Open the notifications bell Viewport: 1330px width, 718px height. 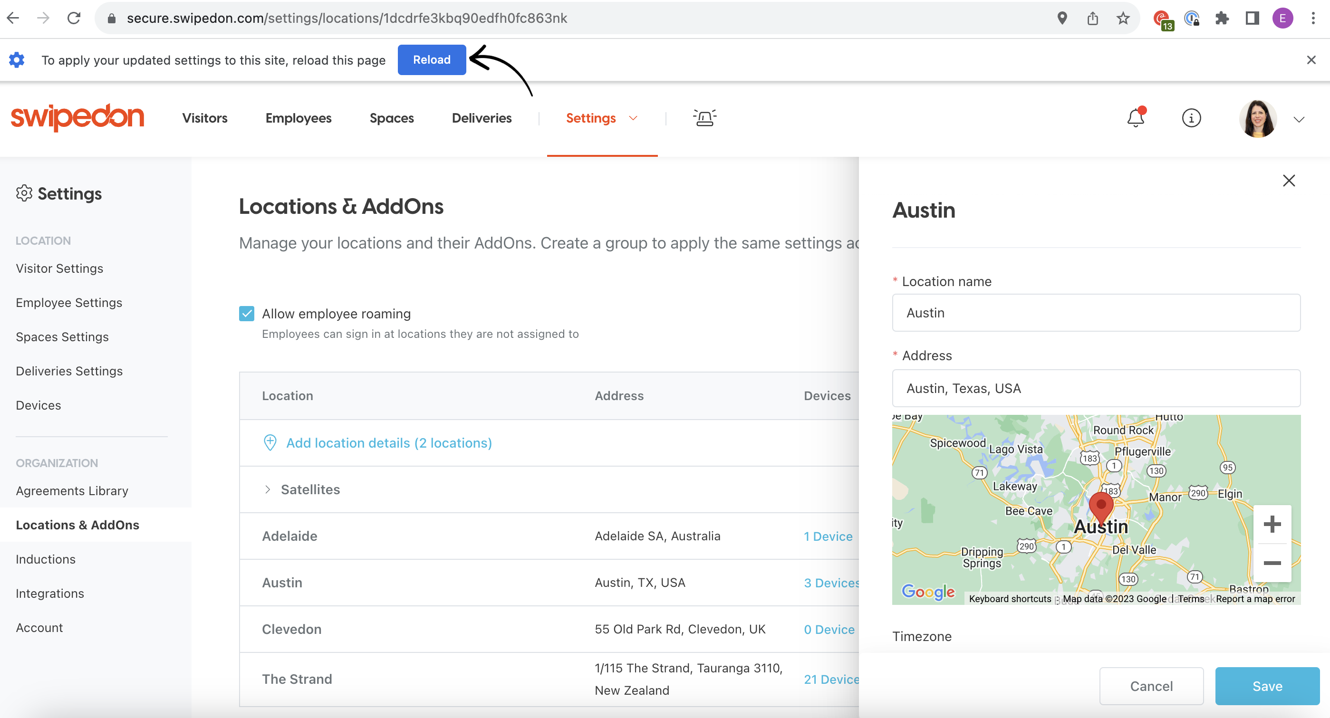coord(1136,118)
